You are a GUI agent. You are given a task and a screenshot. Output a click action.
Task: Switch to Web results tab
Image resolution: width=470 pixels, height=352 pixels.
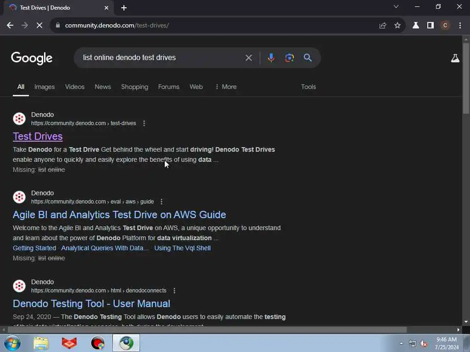(196, 87)
